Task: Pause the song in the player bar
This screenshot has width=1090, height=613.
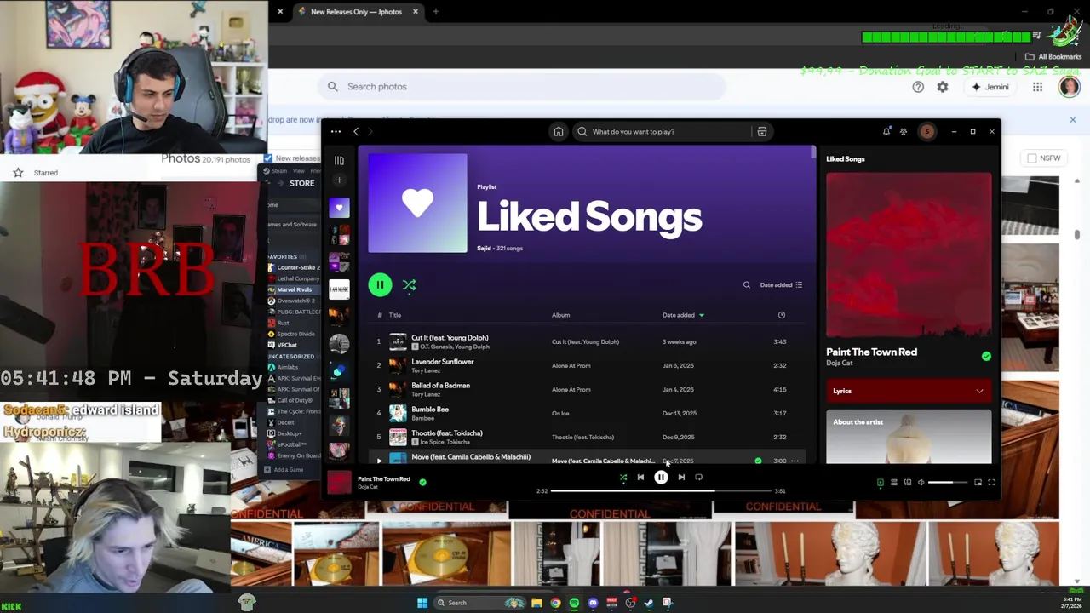Action: pyautogui.click(x=661, y=478)
